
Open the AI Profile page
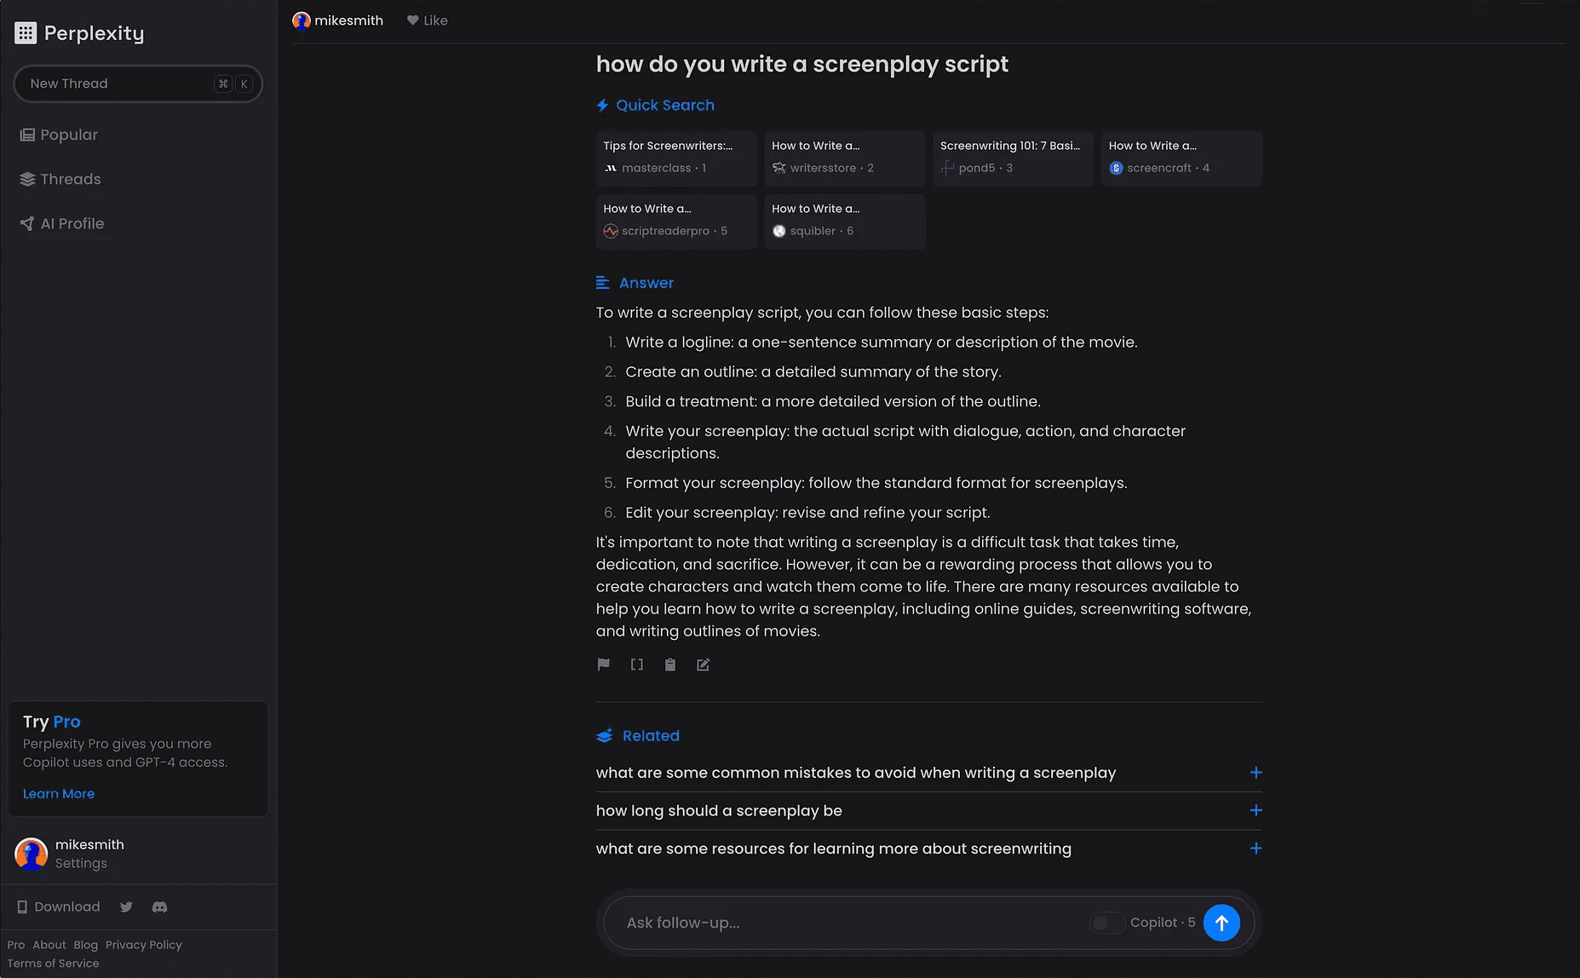61,223
